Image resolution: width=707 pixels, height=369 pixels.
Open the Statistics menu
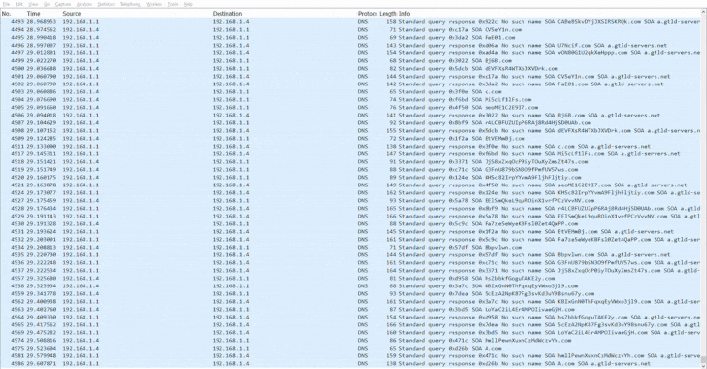(x=106, y=4)
